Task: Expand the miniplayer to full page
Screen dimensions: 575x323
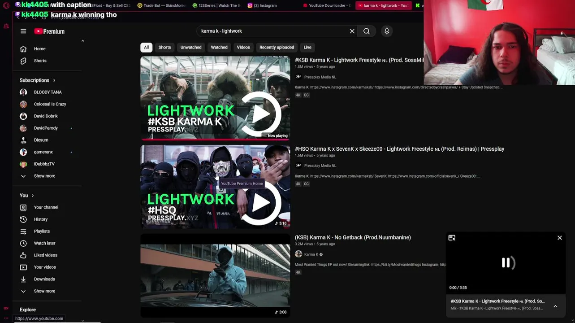Action: [x=452, y=238]
